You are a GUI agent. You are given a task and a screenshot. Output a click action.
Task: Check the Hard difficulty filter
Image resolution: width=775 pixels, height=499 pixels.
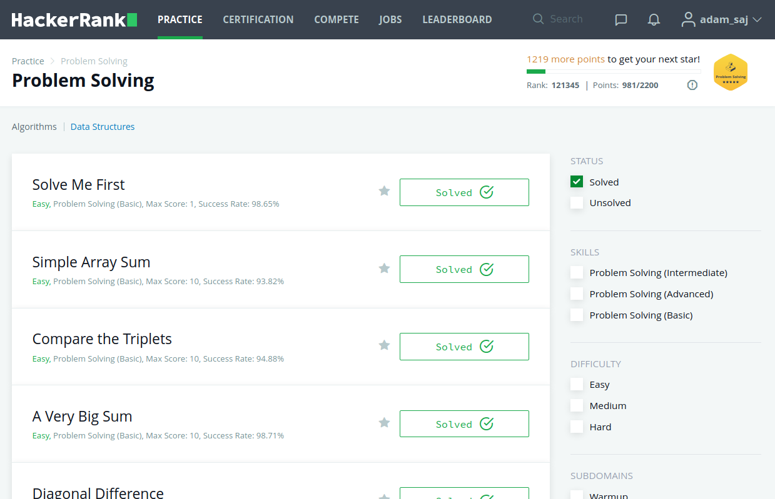(577, 427)
